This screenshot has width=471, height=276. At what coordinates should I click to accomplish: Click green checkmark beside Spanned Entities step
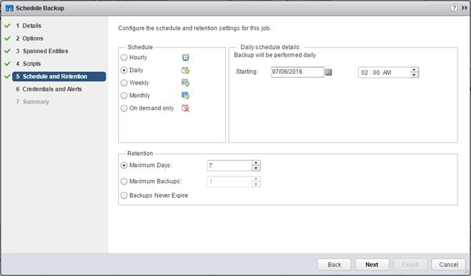pos(7,51)
